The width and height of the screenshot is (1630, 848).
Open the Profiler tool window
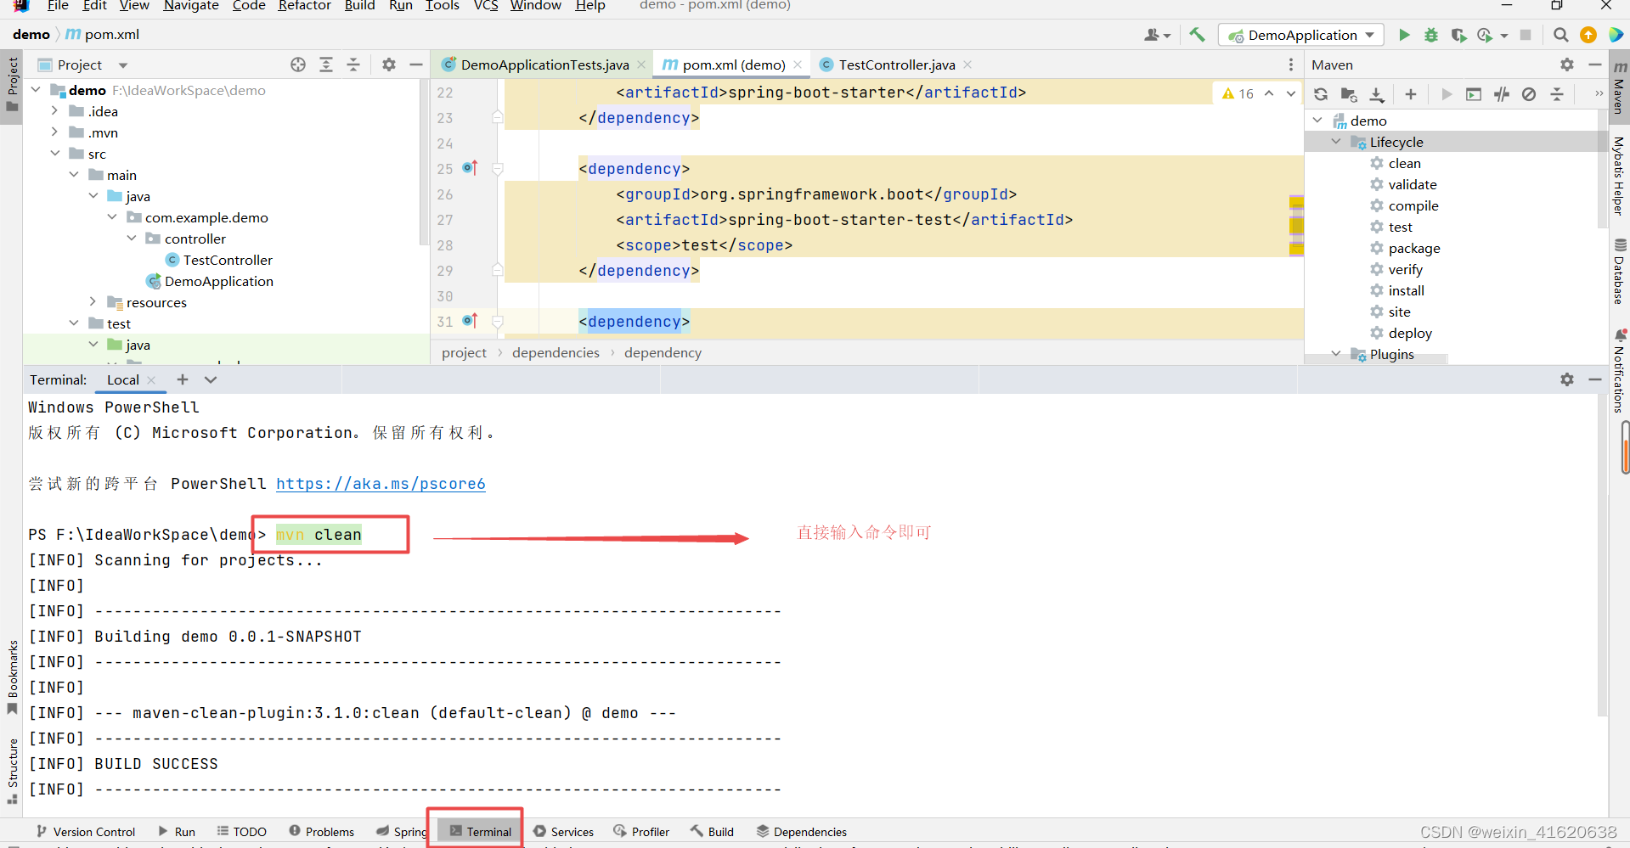(x=642, y=832)
